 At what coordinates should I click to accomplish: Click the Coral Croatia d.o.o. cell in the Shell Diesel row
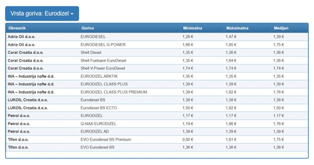[x=26, y=53]
